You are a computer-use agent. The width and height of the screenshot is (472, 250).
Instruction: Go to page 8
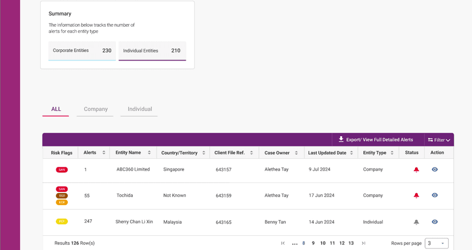point(303,243)
